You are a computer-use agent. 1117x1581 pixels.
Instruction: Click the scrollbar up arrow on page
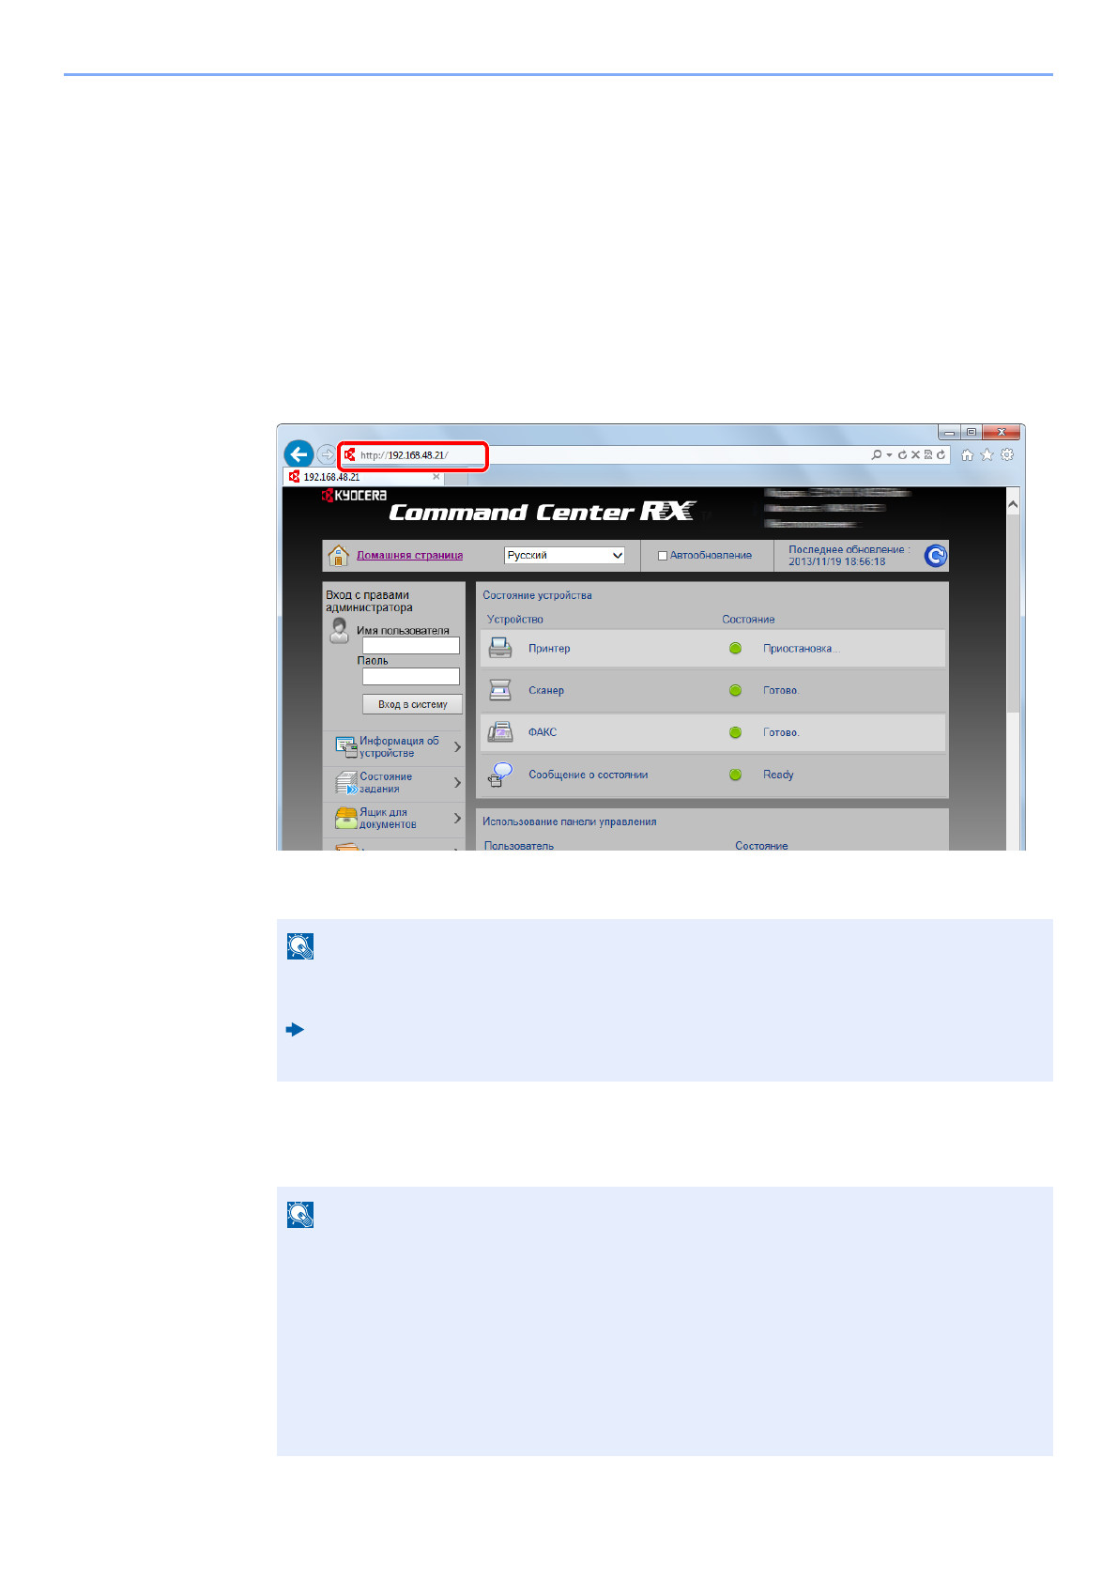[1013, 504]
